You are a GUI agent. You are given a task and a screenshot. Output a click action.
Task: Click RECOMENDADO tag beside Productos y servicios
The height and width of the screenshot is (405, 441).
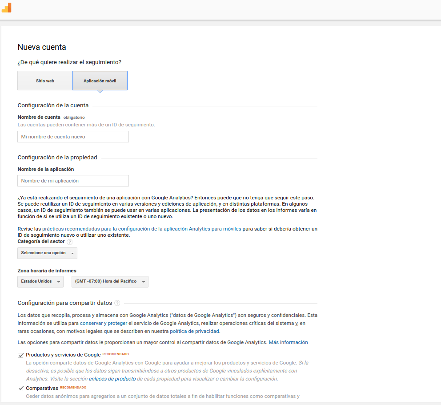(116, 354)
